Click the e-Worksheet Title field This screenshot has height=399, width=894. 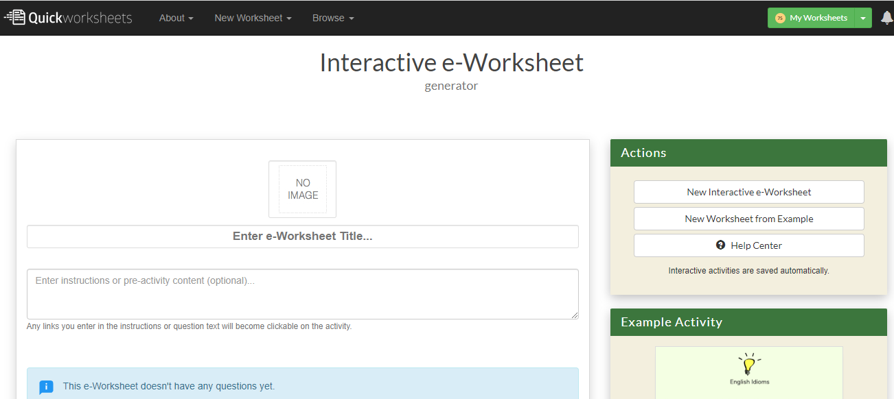tap(302, 237)
